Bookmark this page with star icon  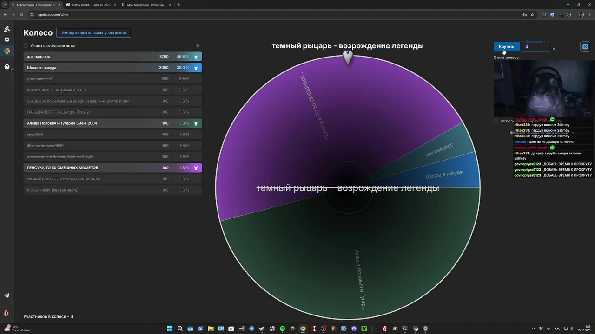tap(532, 14)
